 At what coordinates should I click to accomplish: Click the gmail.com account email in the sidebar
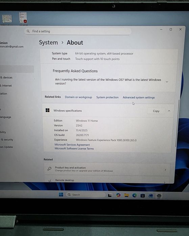click(x=11, y=47)
